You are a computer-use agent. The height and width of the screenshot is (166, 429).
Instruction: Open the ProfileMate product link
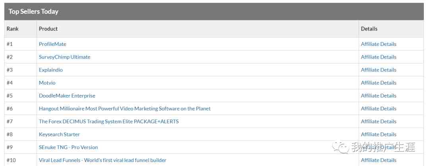pyautogui.click(x=52, y=44)
